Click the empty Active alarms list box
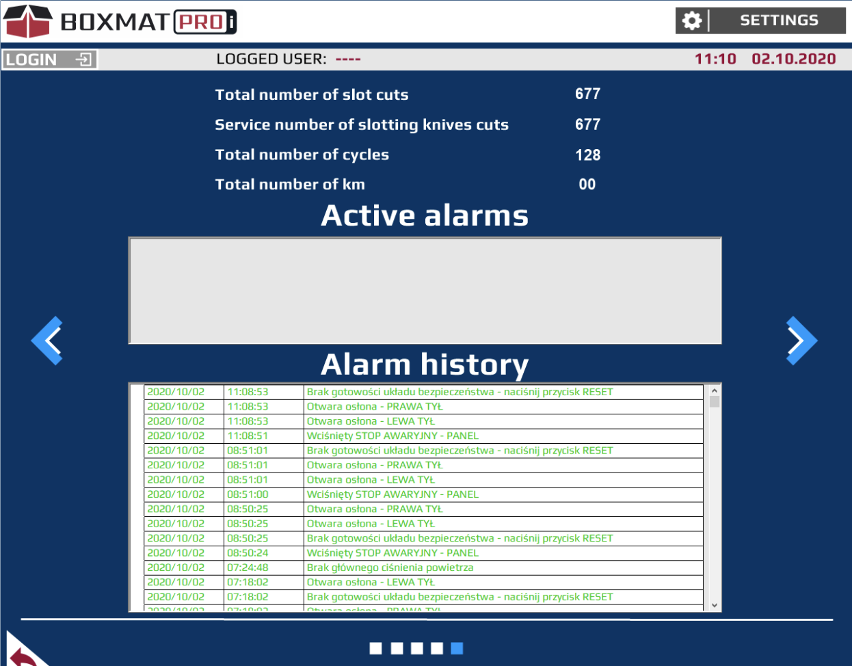The height and width of the screenshot is (666, 852). click(425, 290)
